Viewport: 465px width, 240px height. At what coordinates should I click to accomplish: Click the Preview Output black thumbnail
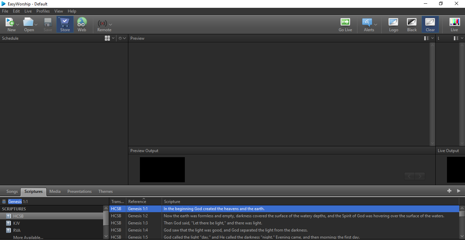pyautogui.click(x=162, y=170)
